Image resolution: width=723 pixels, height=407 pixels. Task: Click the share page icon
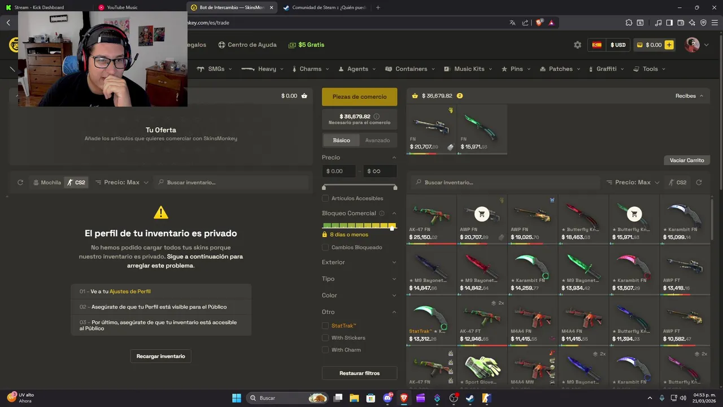point(525,23)
